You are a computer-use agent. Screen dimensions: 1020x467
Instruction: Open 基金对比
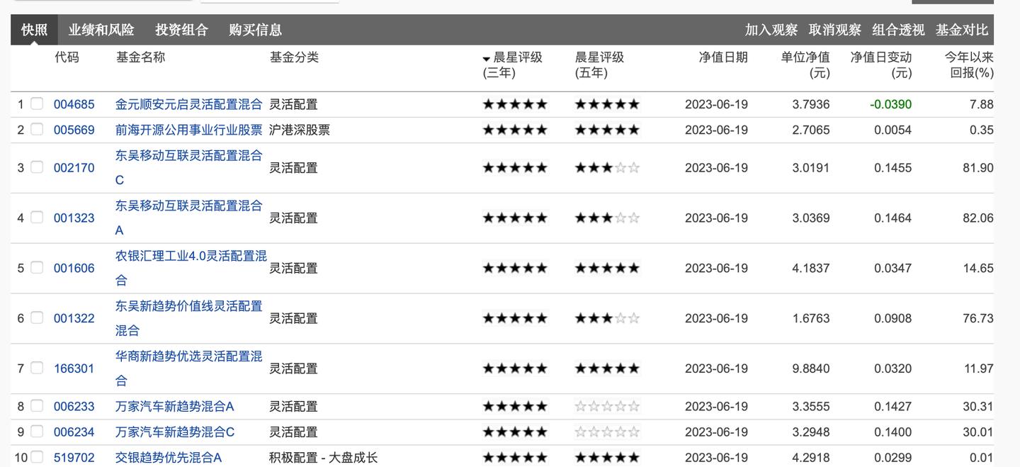coord(962,30)
